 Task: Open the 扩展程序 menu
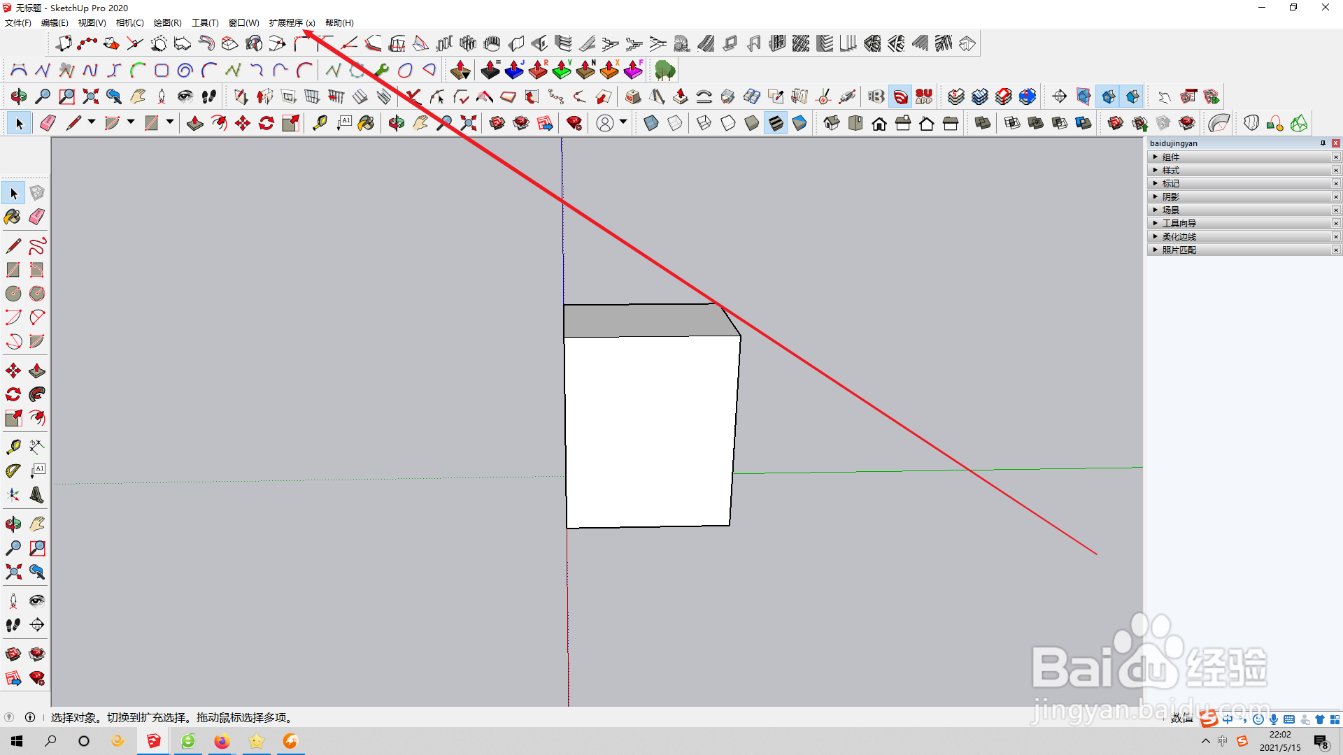point(291,23)
